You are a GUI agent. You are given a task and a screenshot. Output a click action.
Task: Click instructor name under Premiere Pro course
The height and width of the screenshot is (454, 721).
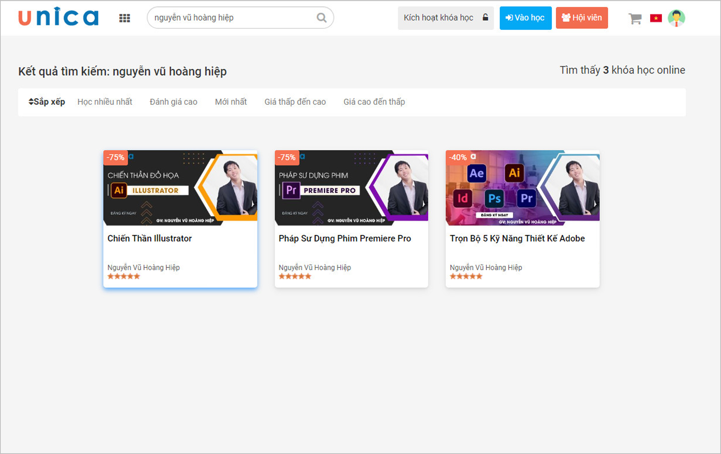coord(315,267)
